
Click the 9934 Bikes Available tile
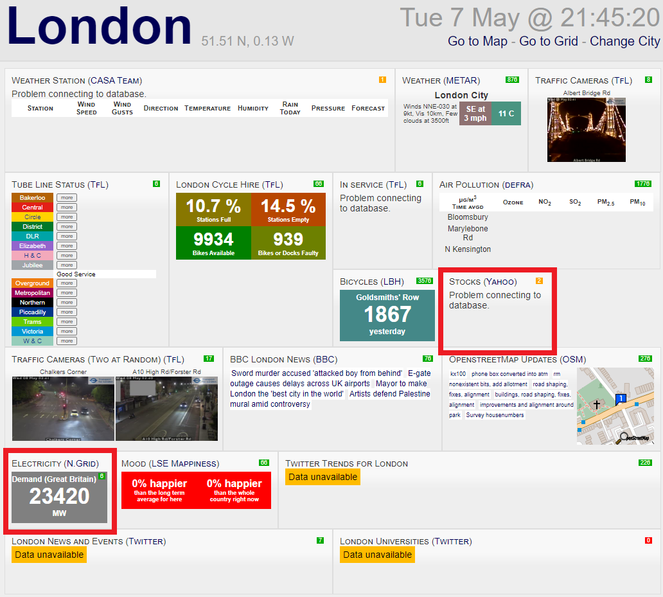click(x=213, y=243)
